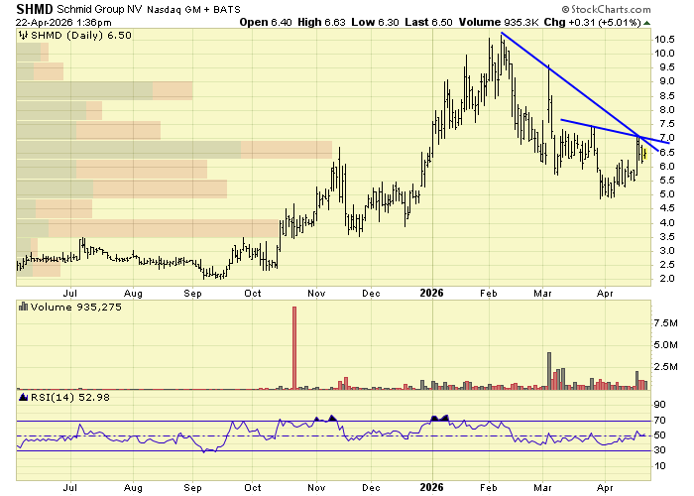This screenshot has width=694, height=496.
Task: Click the Open 6.40 value
Action: (x=266, y=22)
